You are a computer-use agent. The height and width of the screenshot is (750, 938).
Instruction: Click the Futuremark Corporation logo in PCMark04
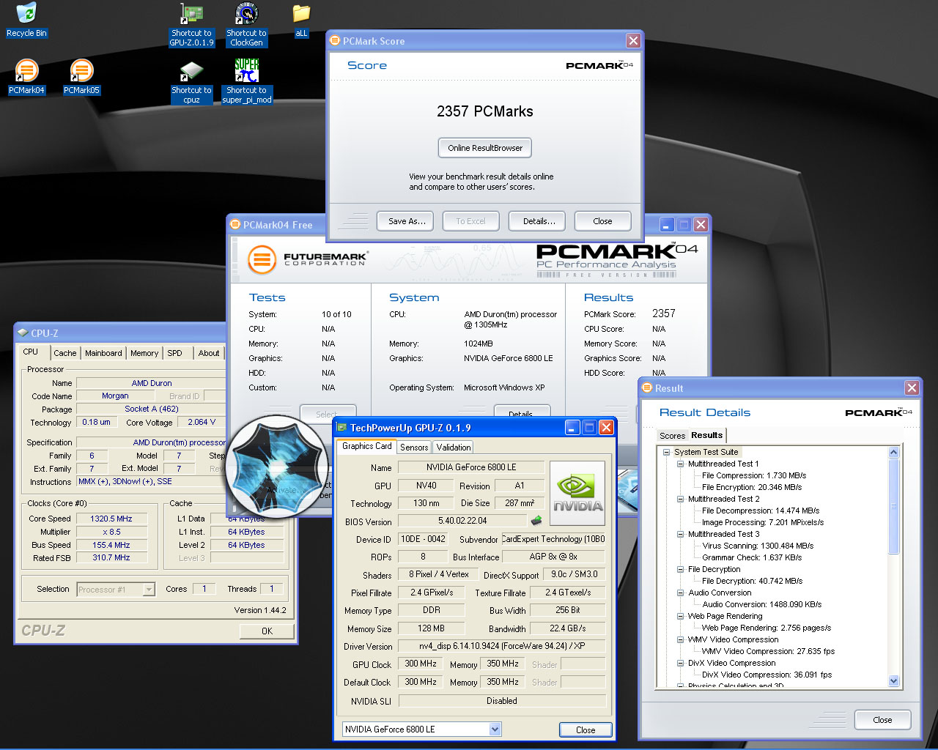pyautogui.click(x=307, y=259)
